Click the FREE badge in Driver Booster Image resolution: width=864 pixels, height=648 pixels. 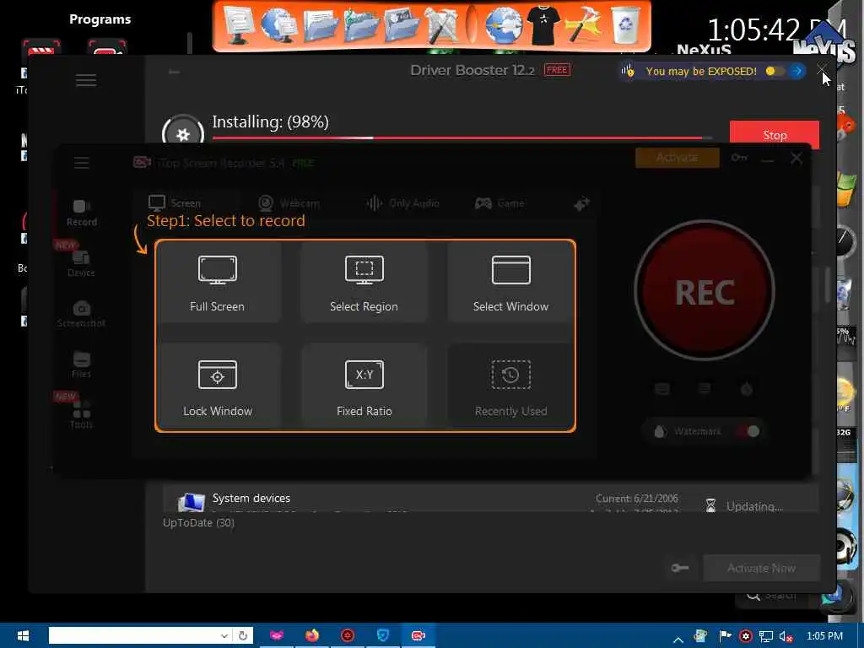point(557,70)
